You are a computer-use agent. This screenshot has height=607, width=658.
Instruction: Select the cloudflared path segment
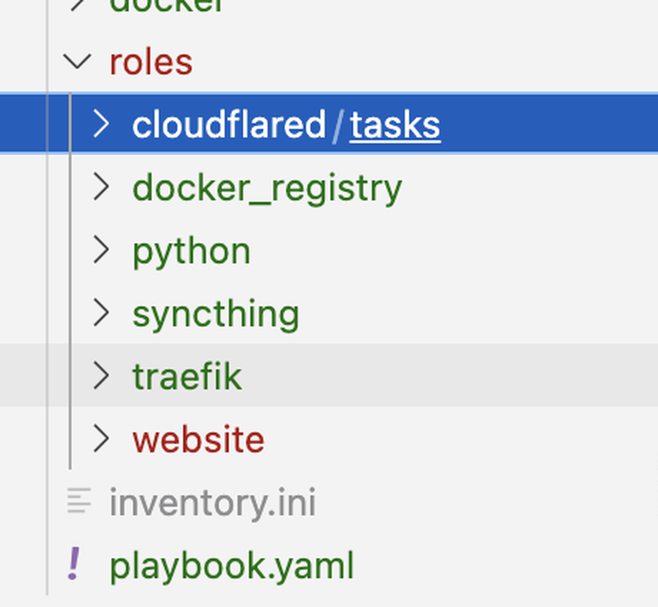pyautogui.click(x=229, y=124)
